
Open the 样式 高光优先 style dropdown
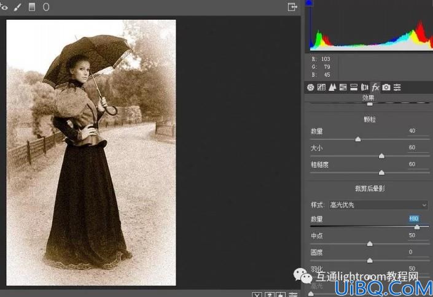pyautogui.click(x=378, y=205)
